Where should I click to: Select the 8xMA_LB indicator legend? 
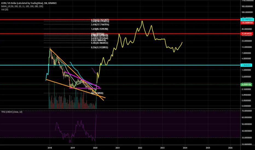(22, 6)
